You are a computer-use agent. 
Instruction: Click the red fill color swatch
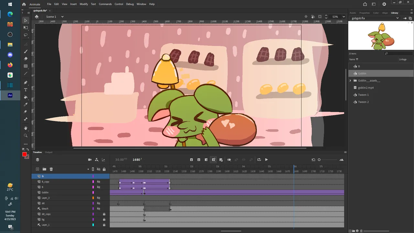[x=24, y=154]
